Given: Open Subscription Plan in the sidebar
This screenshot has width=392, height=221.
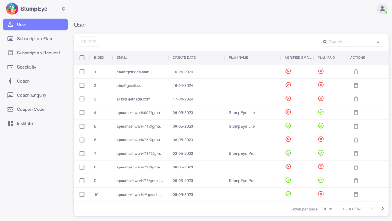Looking at the screenshot, I should coord(34,39).
